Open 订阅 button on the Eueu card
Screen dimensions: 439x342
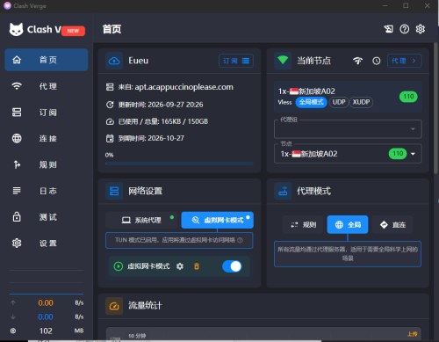coord(236,61)
